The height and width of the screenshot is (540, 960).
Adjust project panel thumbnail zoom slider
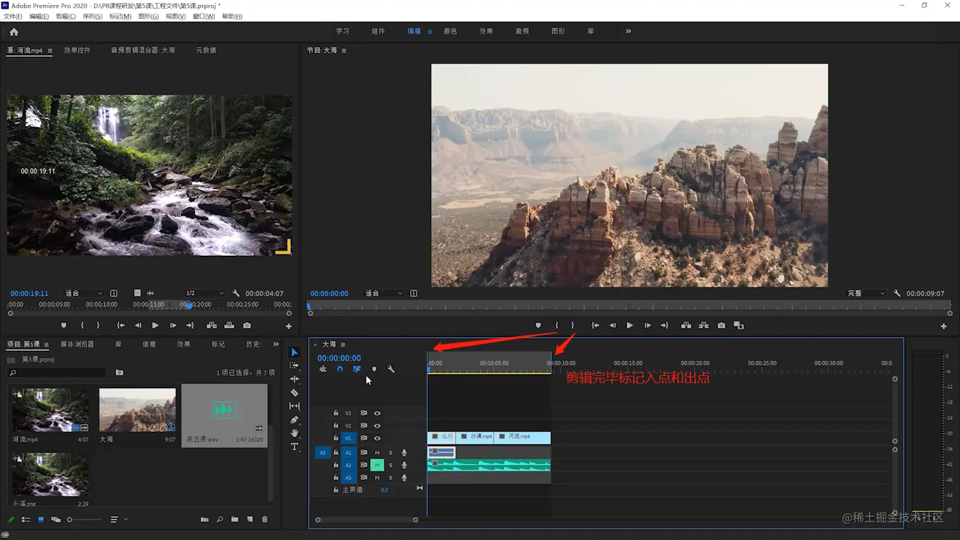(84, 520)
